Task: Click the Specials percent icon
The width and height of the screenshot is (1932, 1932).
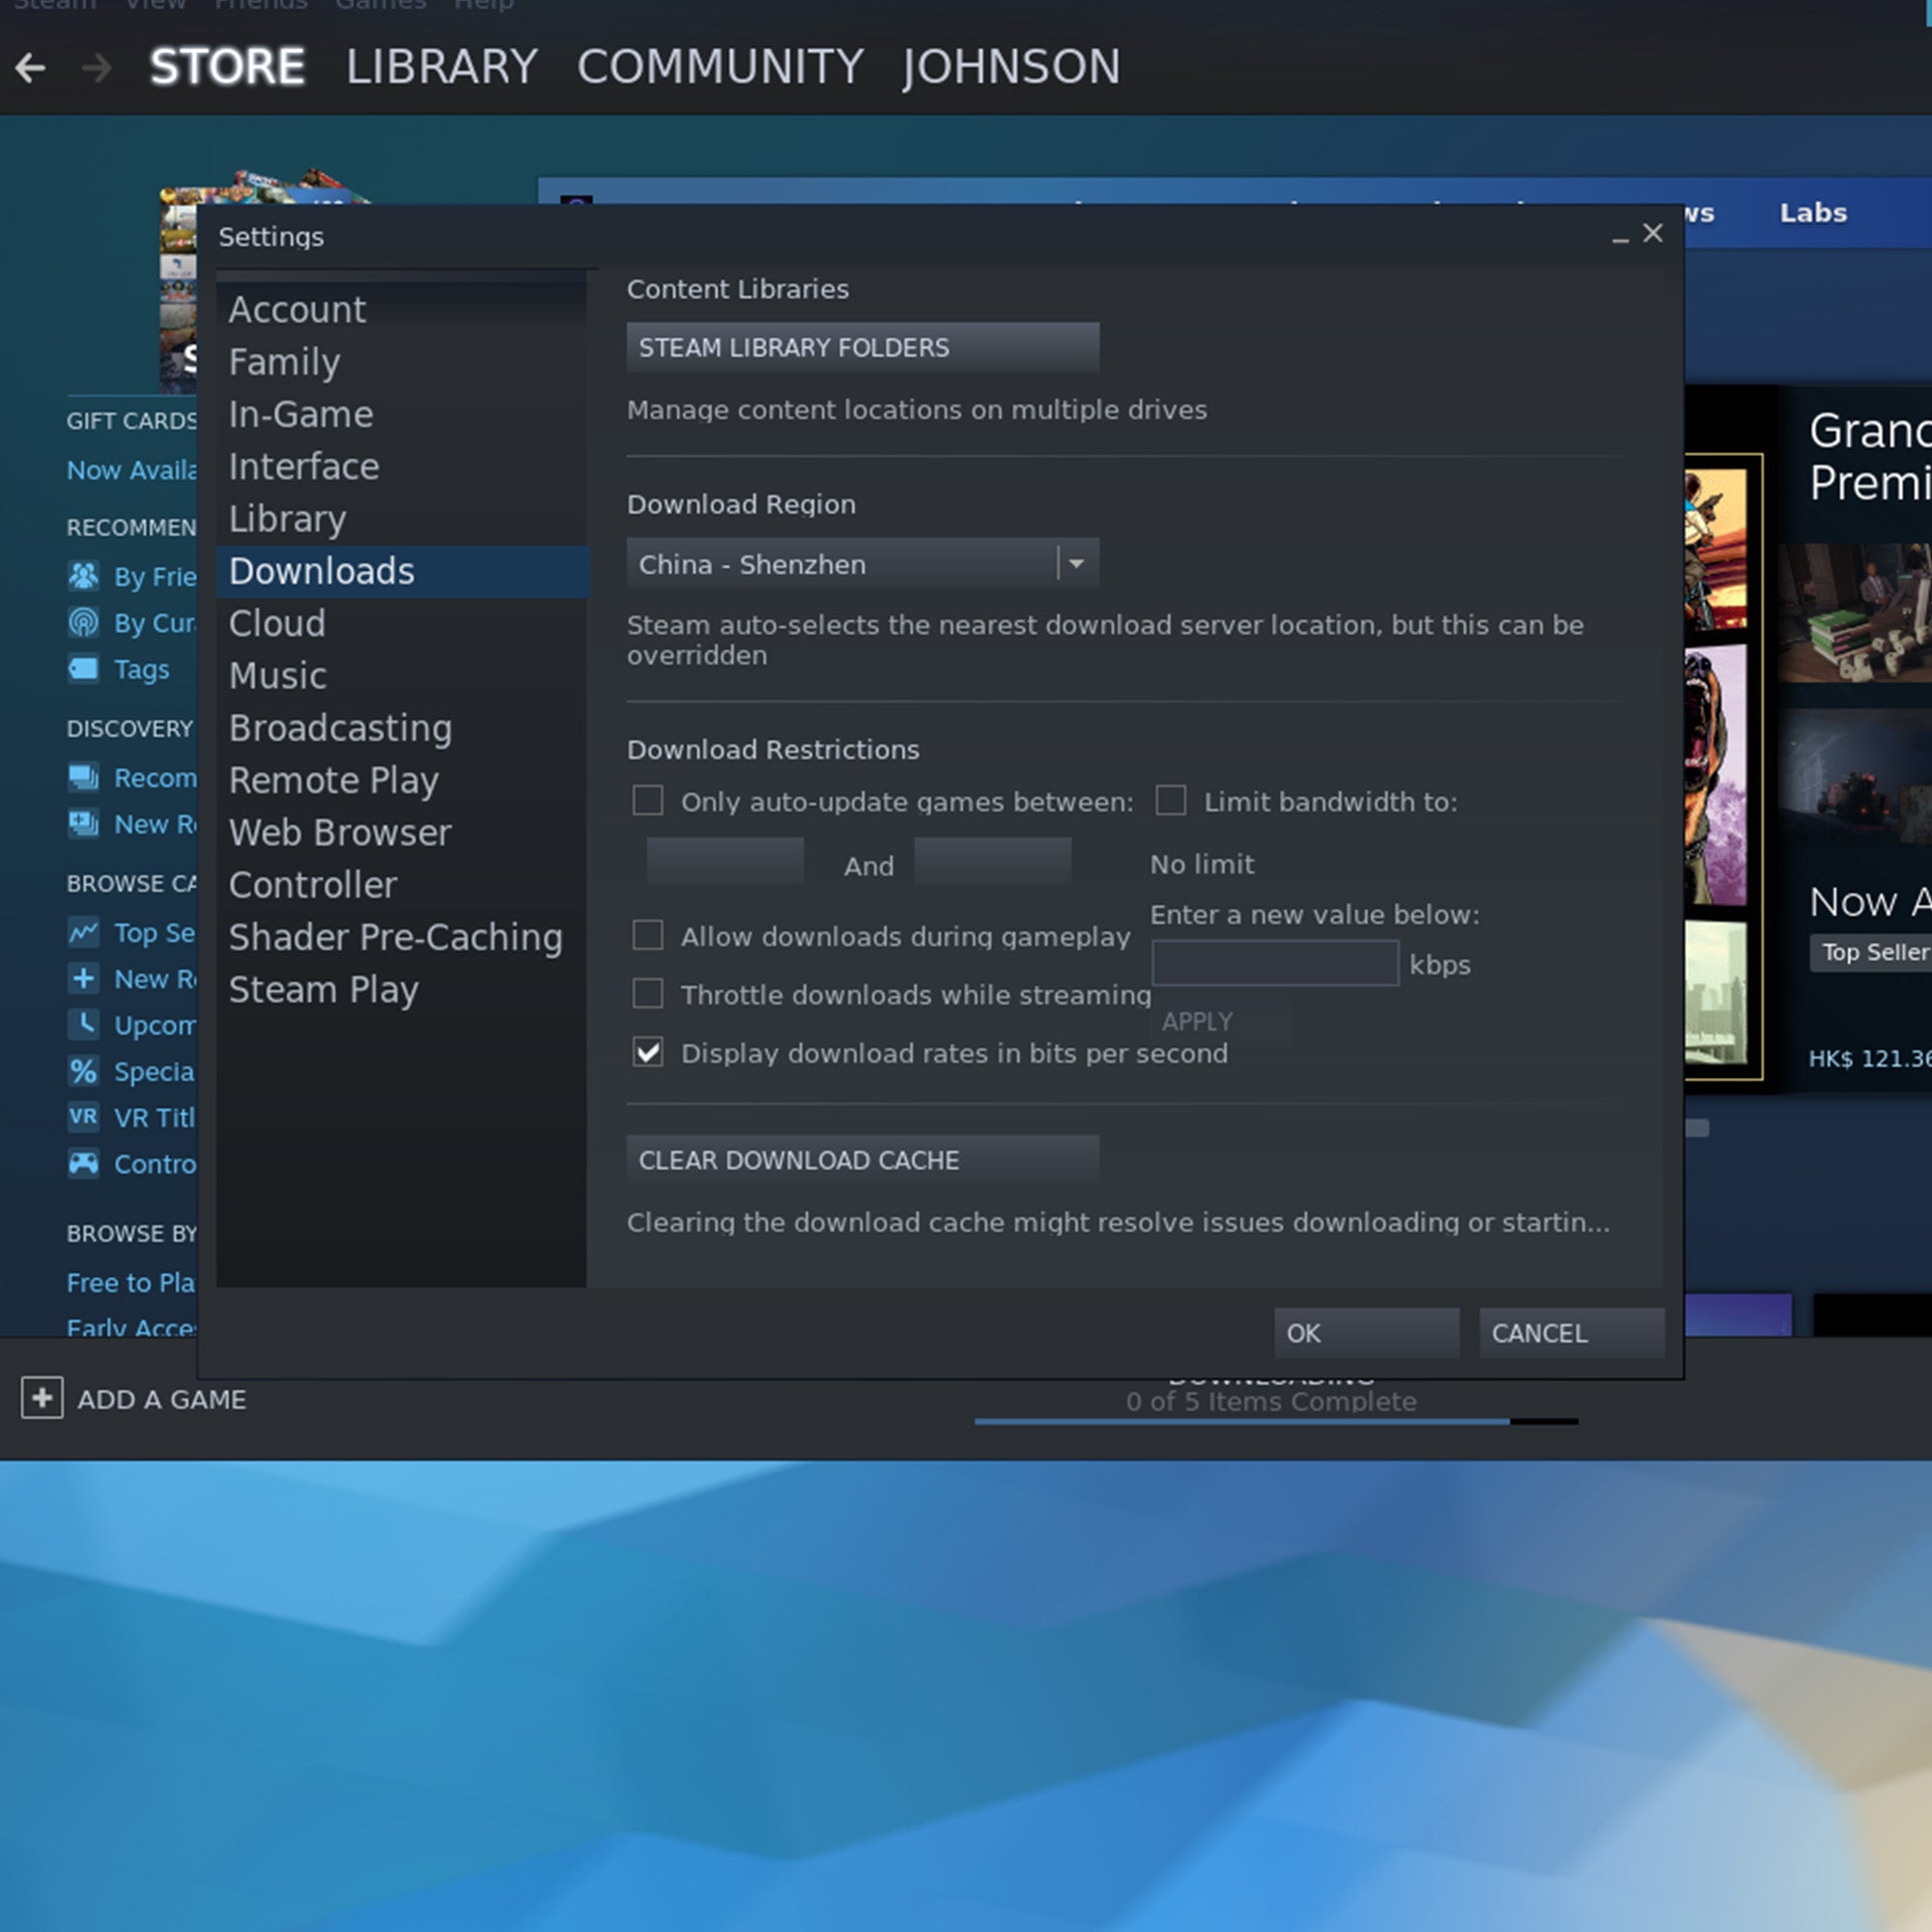Action: click(x=83, y=1071)
